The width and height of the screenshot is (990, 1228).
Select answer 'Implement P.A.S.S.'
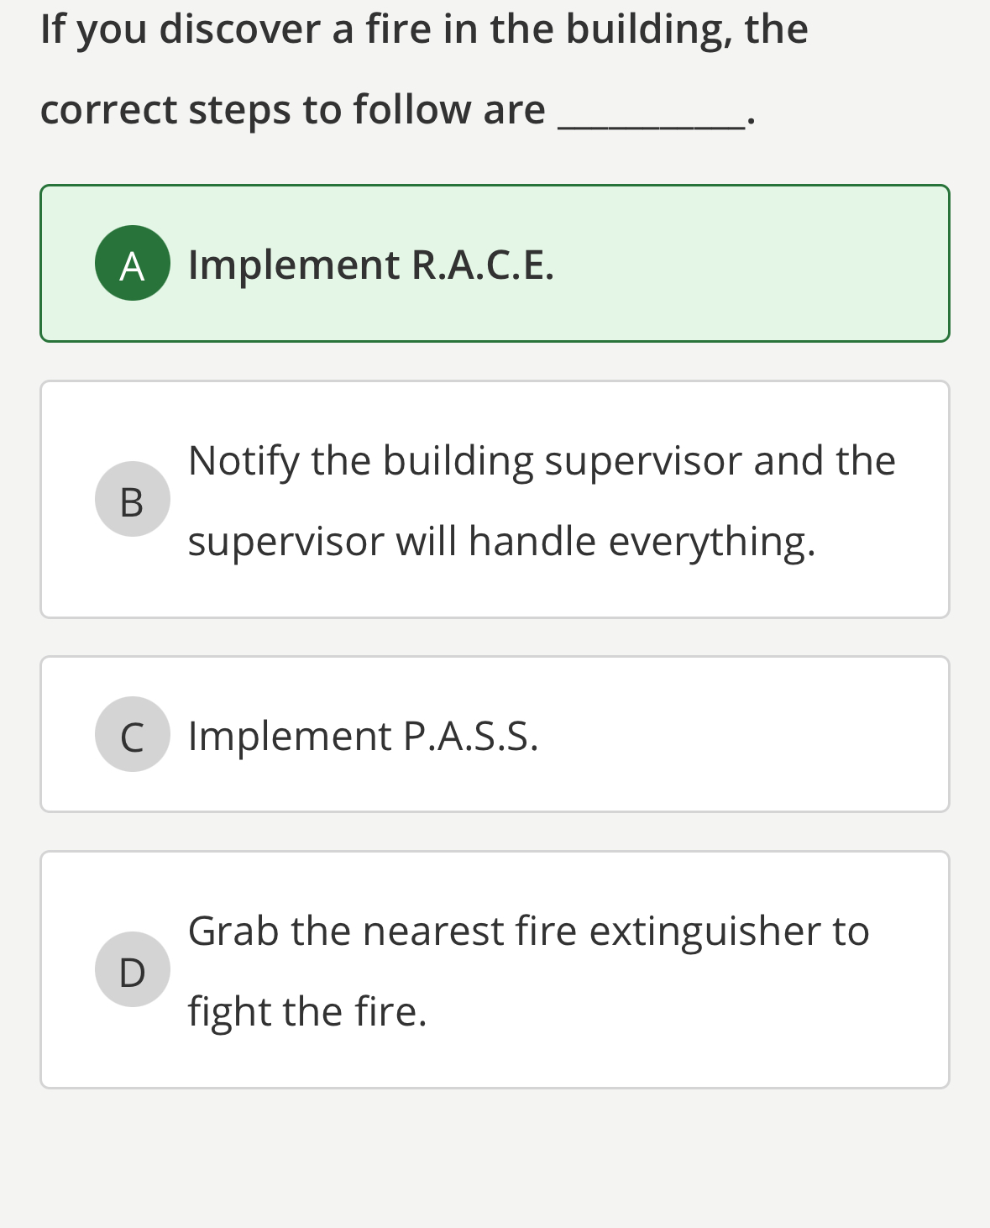(495, 732)
